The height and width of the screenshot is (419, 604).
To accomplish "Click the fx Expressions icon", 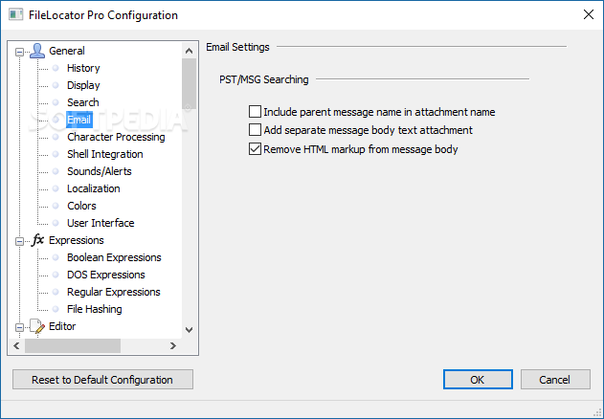I will (x=37, y=240).
